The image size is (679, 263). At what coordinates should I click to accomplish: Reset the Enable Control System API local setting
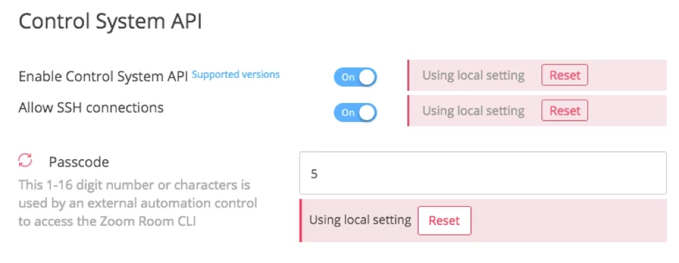(x=564, y=75)
